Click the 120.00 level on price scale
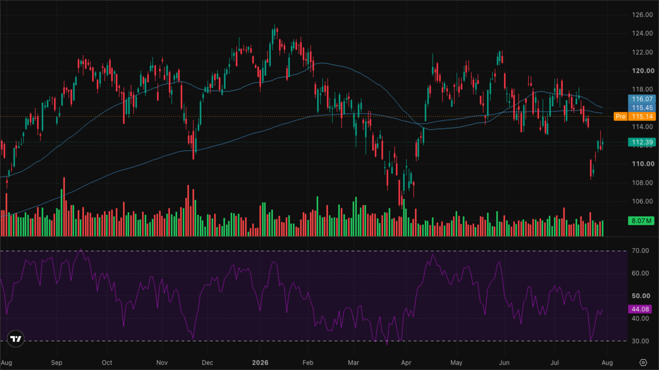Screen dimensions: 659x370 pos(643,71)
